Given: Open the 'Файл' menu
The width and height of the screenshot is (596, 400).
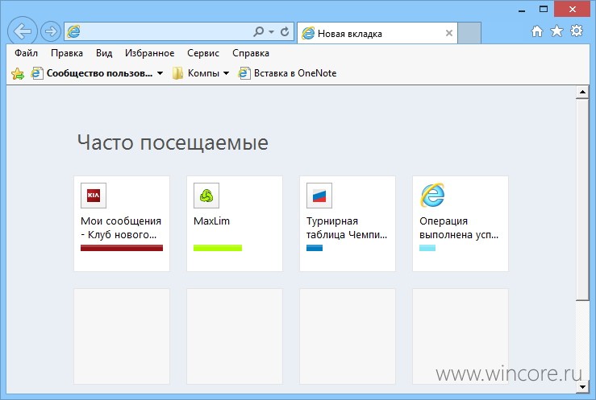Looking at the screenshot, I should tap(27, 53).
